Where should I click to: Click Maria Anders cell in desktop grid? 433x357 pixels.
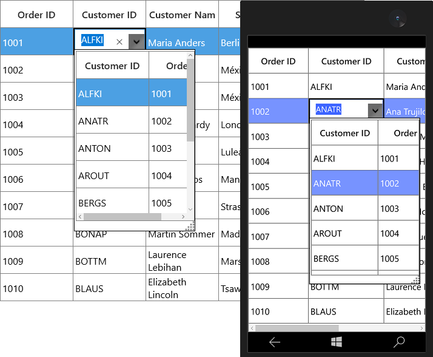point(183,42)
